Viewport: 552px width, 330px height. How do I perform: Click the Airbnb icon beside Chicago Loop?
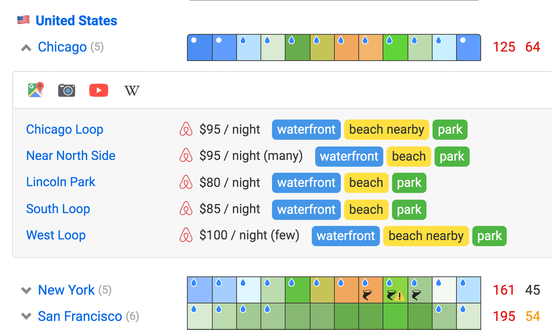click(x=186, y=129)
